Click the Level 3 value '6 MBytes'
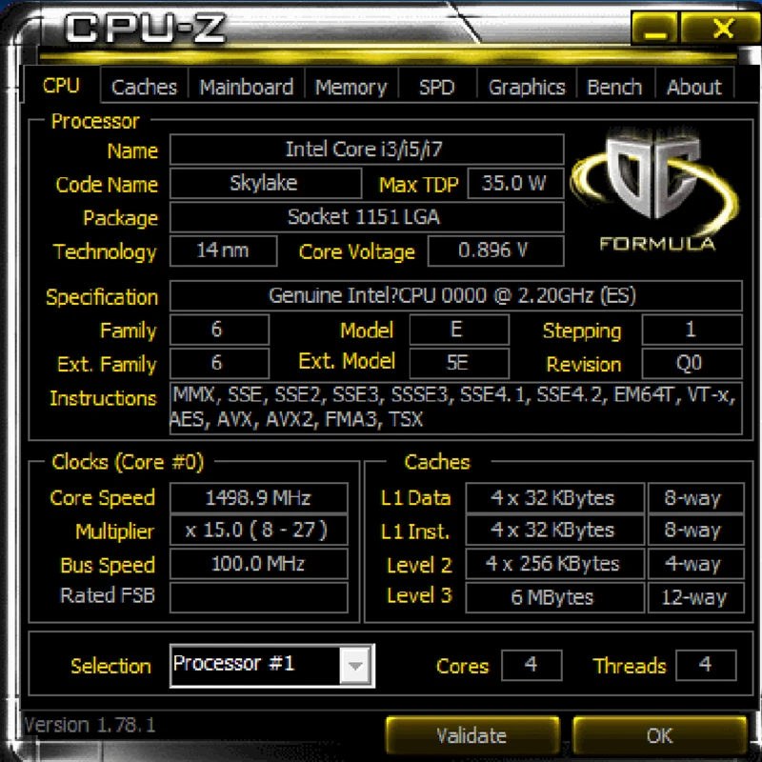Image resolution: width=762 pixels, height=762 pixels. coord(555,597)
